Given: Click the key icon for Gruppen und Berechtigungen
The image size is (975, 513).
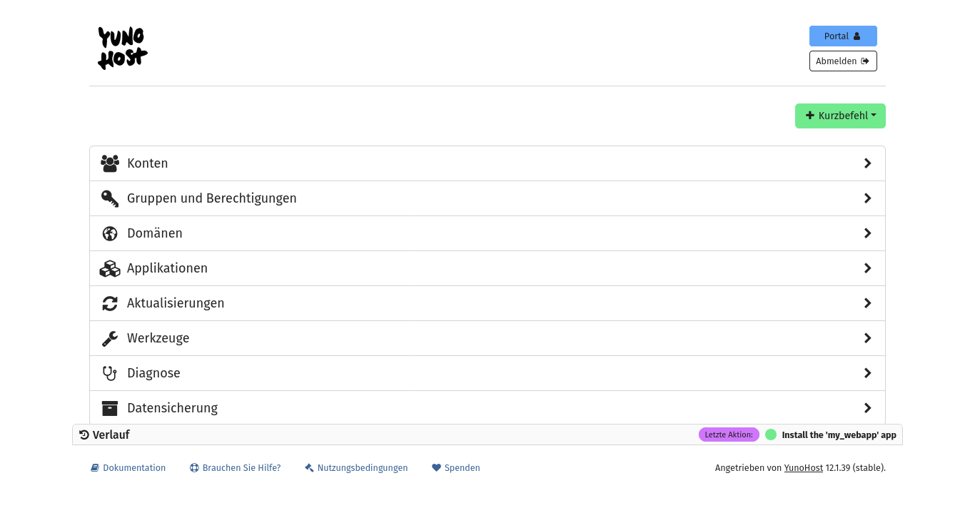Looking at the screenshot, I should (x=110, y=198).
